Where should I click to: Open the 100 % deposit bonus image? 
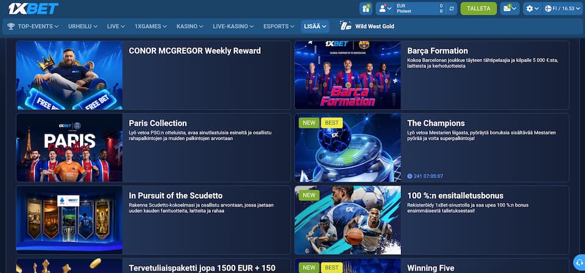point(348,220)
